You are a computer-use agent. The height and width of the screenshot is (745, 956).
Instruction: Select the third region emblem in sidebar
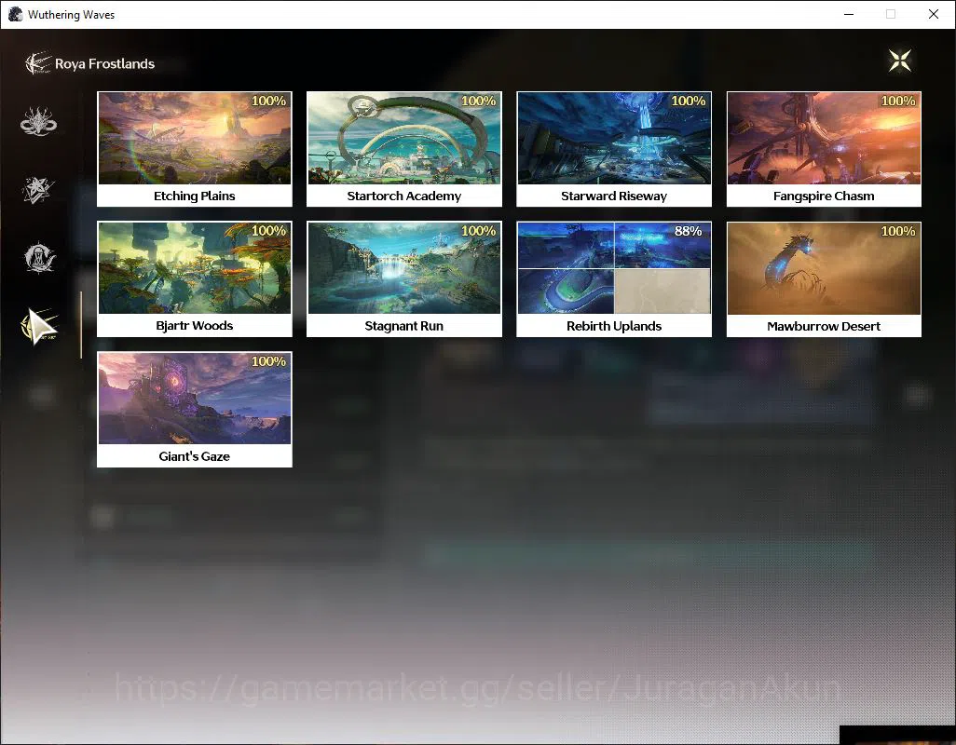coord(40,258)
